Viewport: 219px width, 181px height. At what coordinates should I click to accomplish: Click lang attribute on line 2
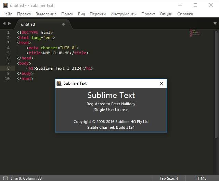point(36,38)
